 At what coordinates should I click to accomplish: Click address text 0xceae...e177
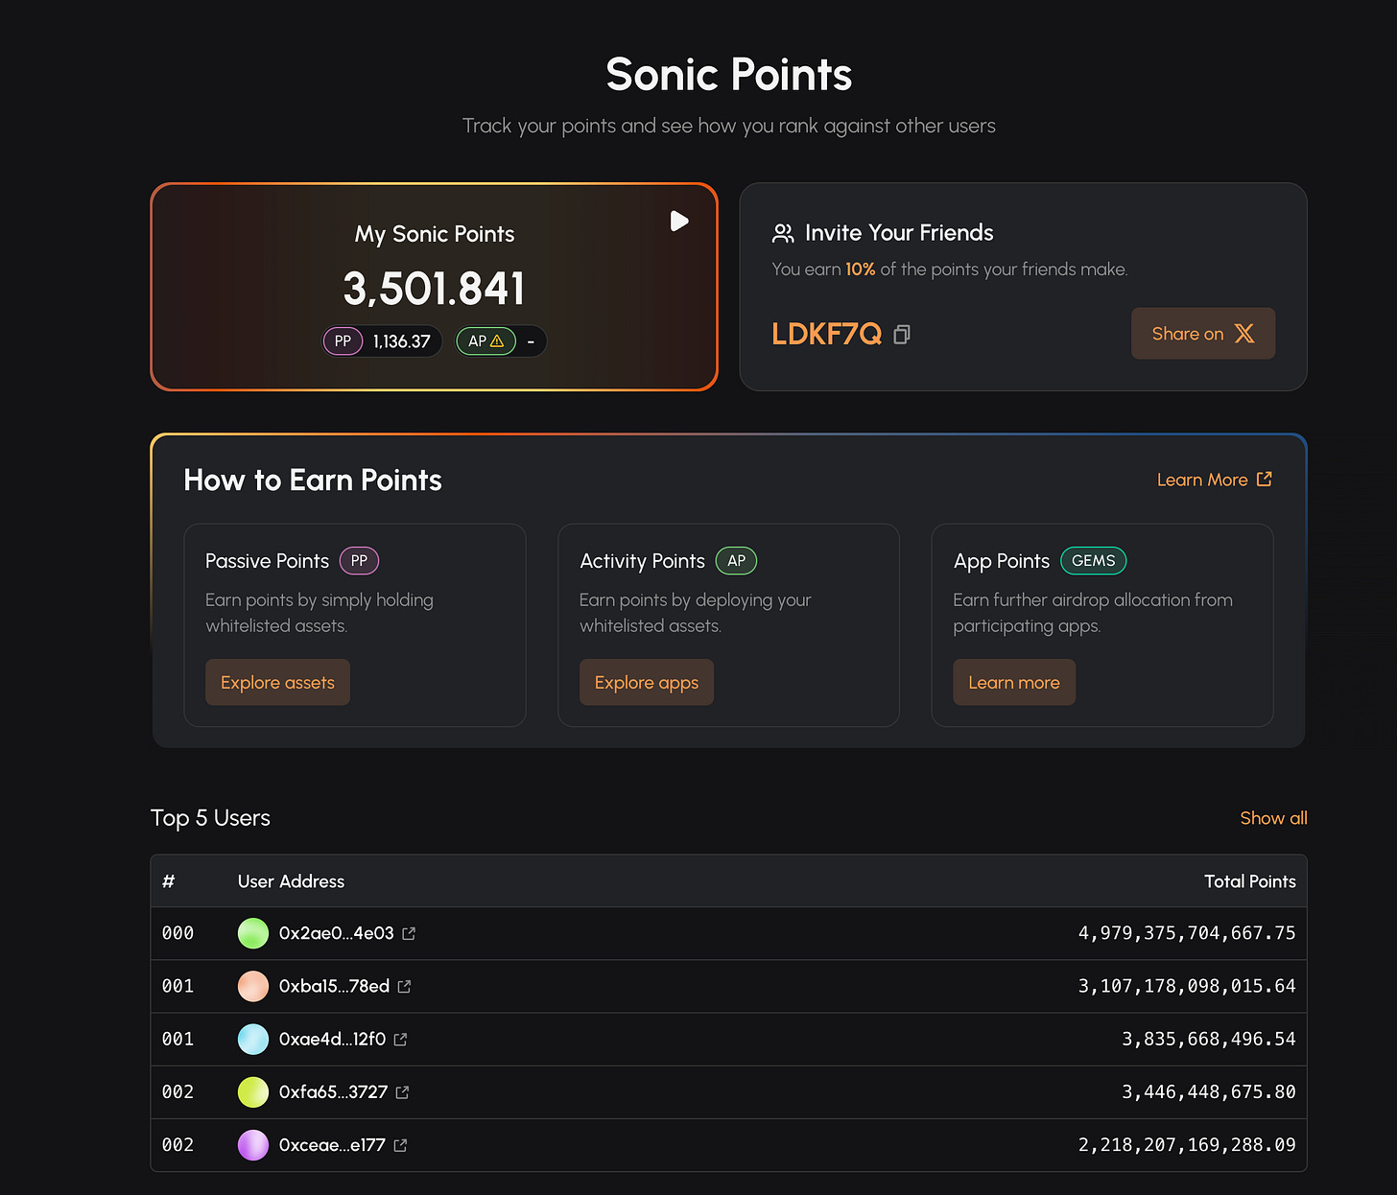332,1144
